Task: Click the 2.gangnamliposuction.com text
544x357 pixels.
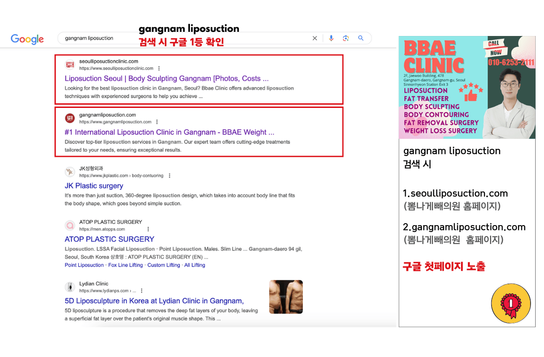Action: [x=464, y=227]
